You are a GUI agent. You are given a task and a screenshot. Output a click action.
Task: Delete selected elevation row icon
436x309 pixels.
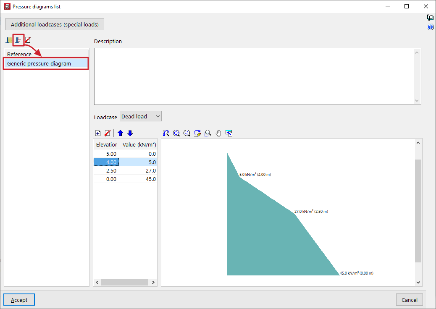108,134
